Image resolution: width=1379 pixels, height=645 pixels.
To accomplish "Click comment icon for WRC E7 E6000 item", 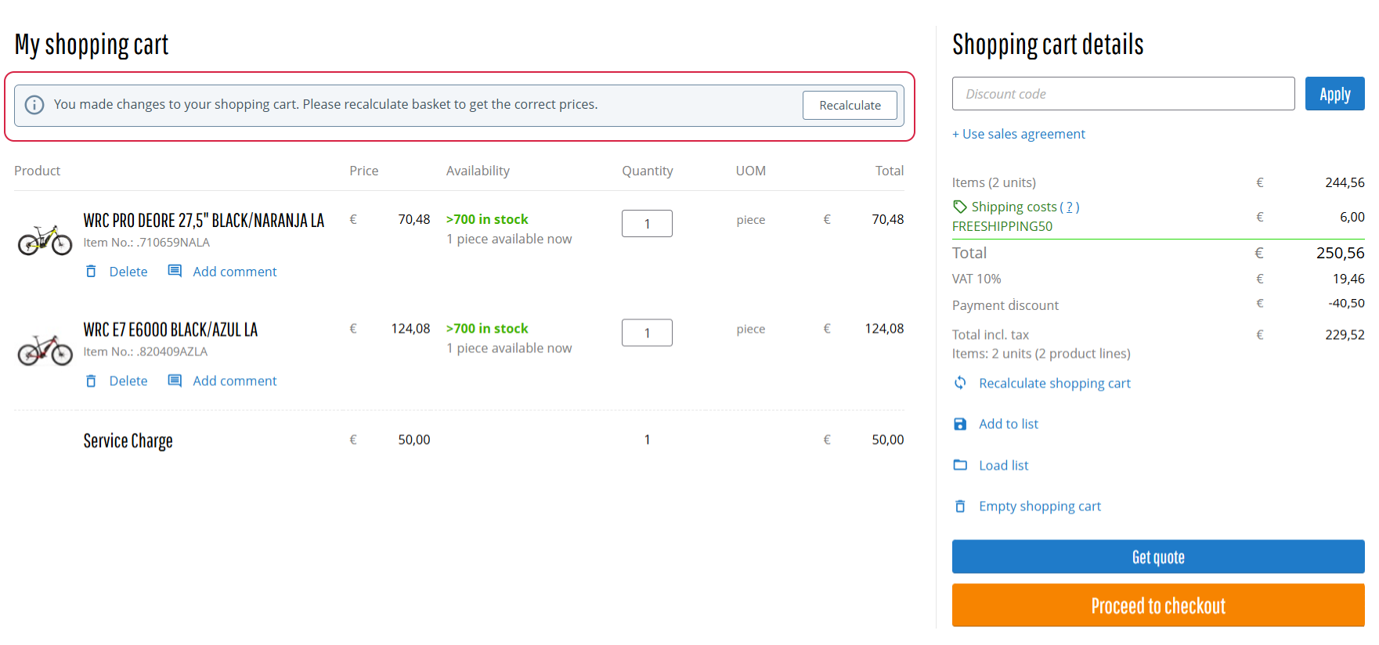I will [175, 380].
